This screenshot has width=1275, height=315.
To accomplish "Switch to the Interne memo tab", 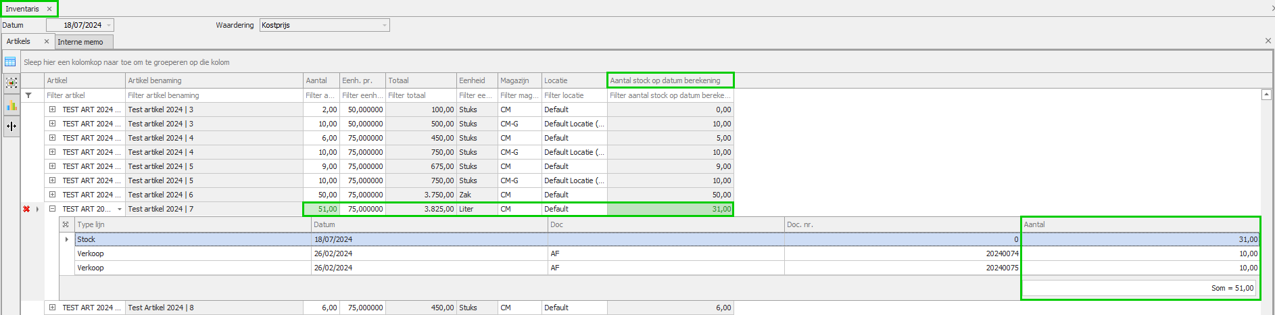I will tap(80, 42).
